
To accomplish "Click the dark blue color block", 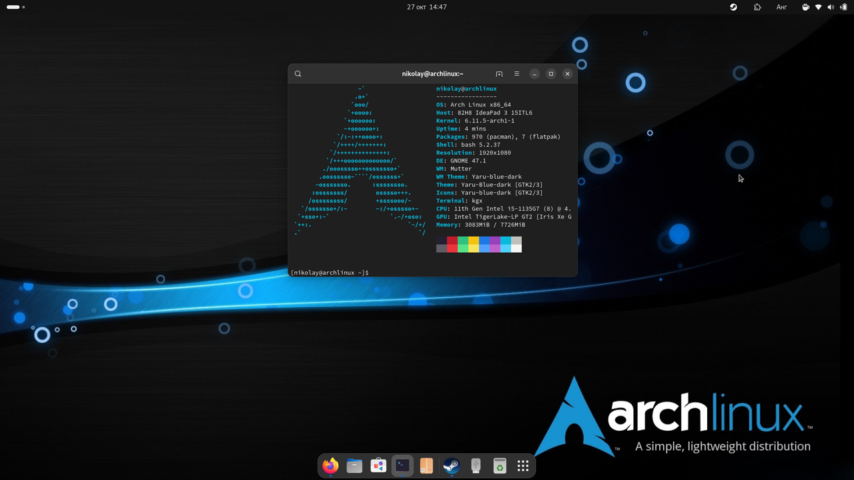I will [x=484, y=241].
